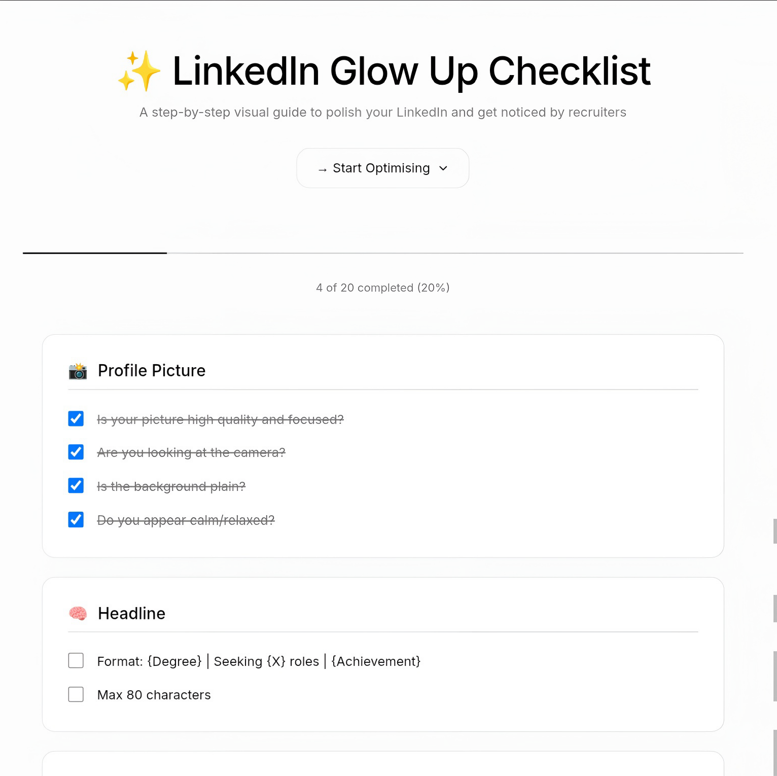
Task: Click the sparkles icon beside the title
Action: [x=138, y=71]
